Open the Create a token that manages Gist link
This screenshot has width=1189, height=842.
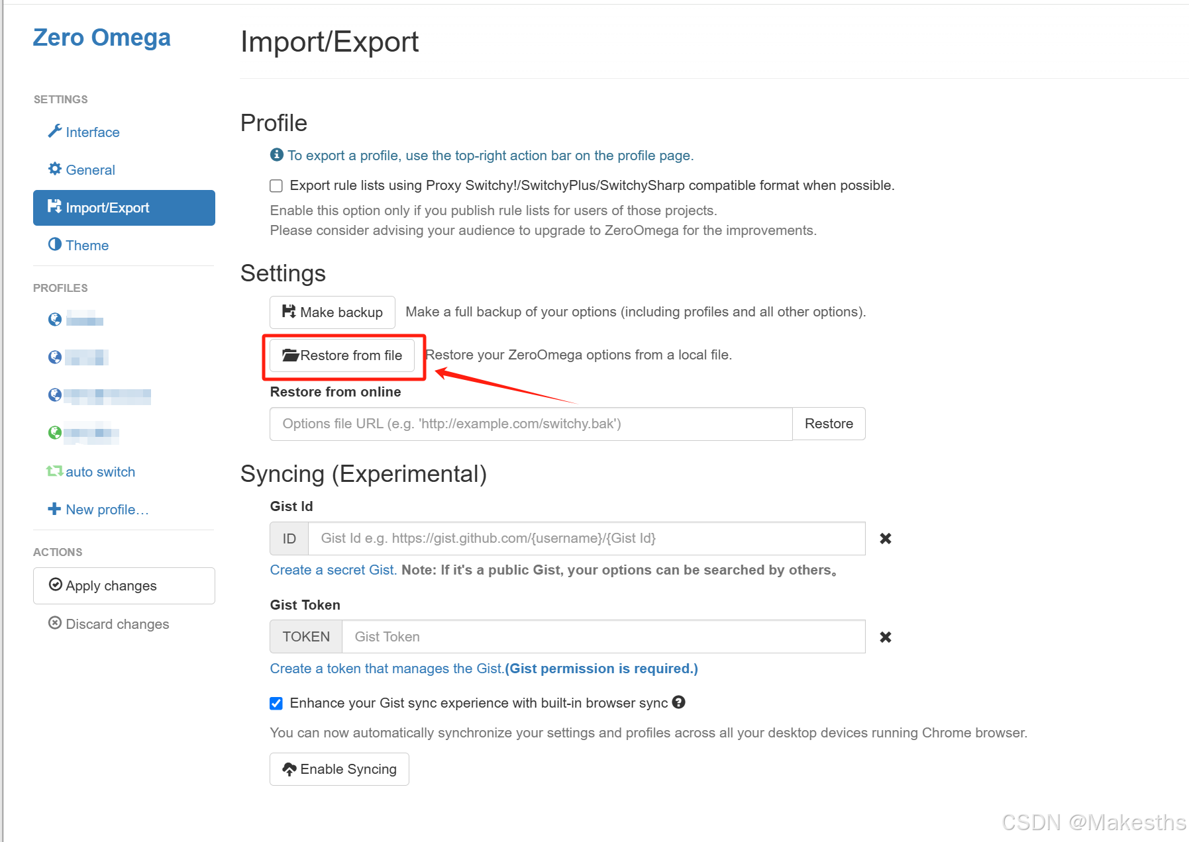[x=484, y=669]
